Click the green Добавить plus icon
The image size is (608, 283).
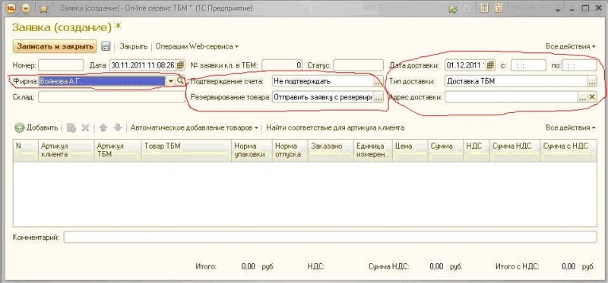(20, 127)
